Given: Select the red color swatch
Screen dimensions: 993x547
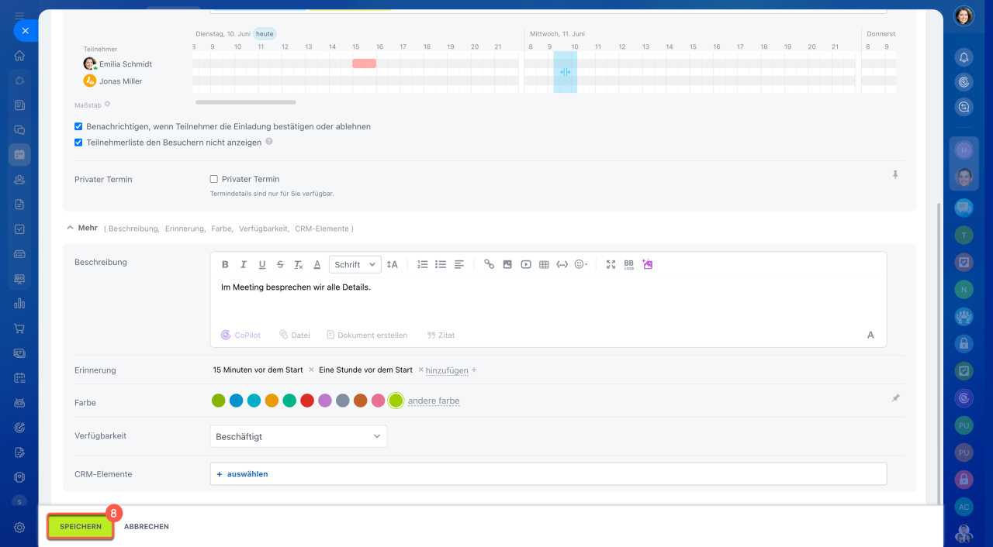Looking at the screenshot, I should pos(307,401).
